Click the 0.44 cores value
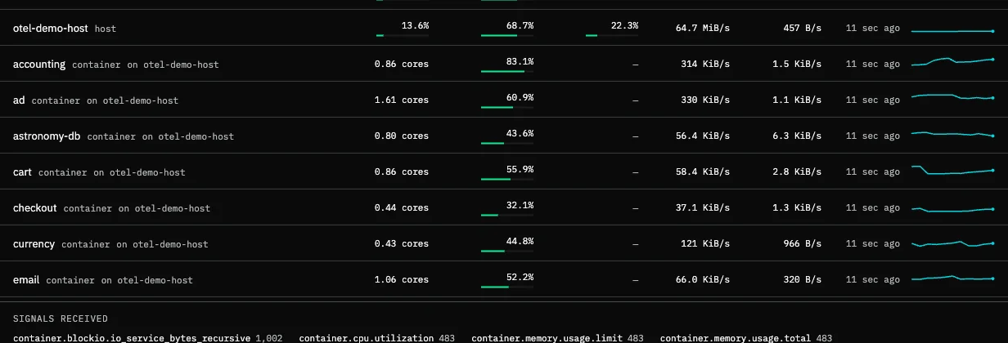Viewport: 1008px width, 343px height. click(402, 207)
